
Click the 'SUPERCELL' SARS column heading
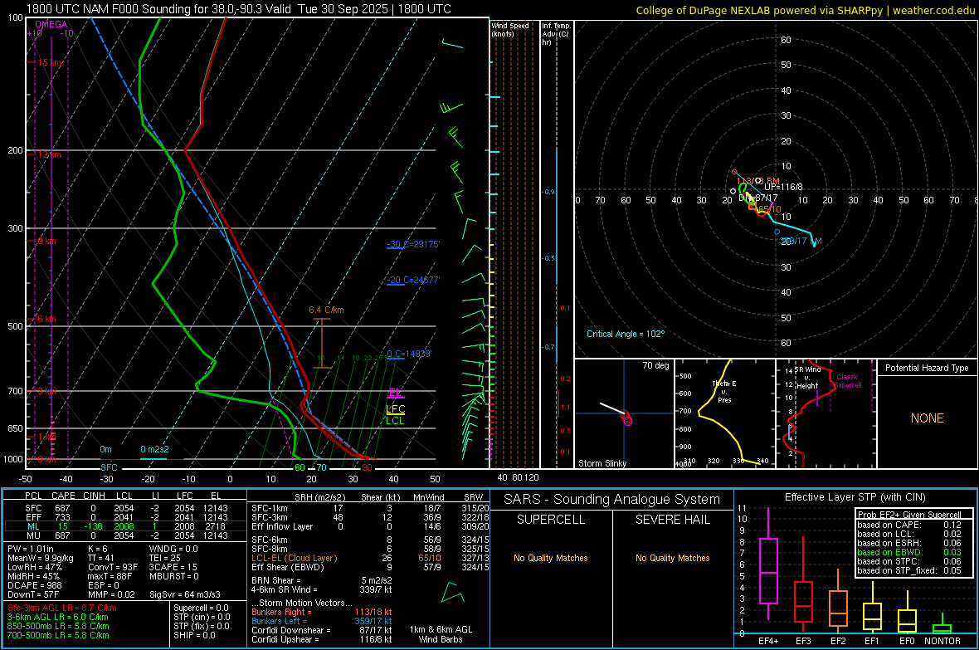551,520
